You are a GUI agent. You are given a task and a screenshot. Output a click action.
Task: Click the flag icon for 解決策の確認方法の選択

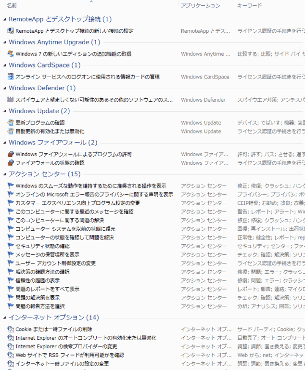(x=11, y=272)
